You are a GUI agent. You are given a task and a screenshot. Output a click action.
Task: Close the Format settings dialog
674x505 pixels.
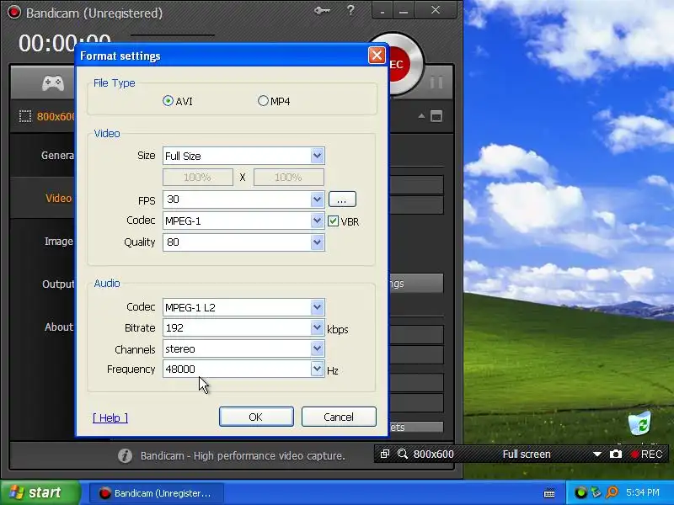(x=377, y=56)
